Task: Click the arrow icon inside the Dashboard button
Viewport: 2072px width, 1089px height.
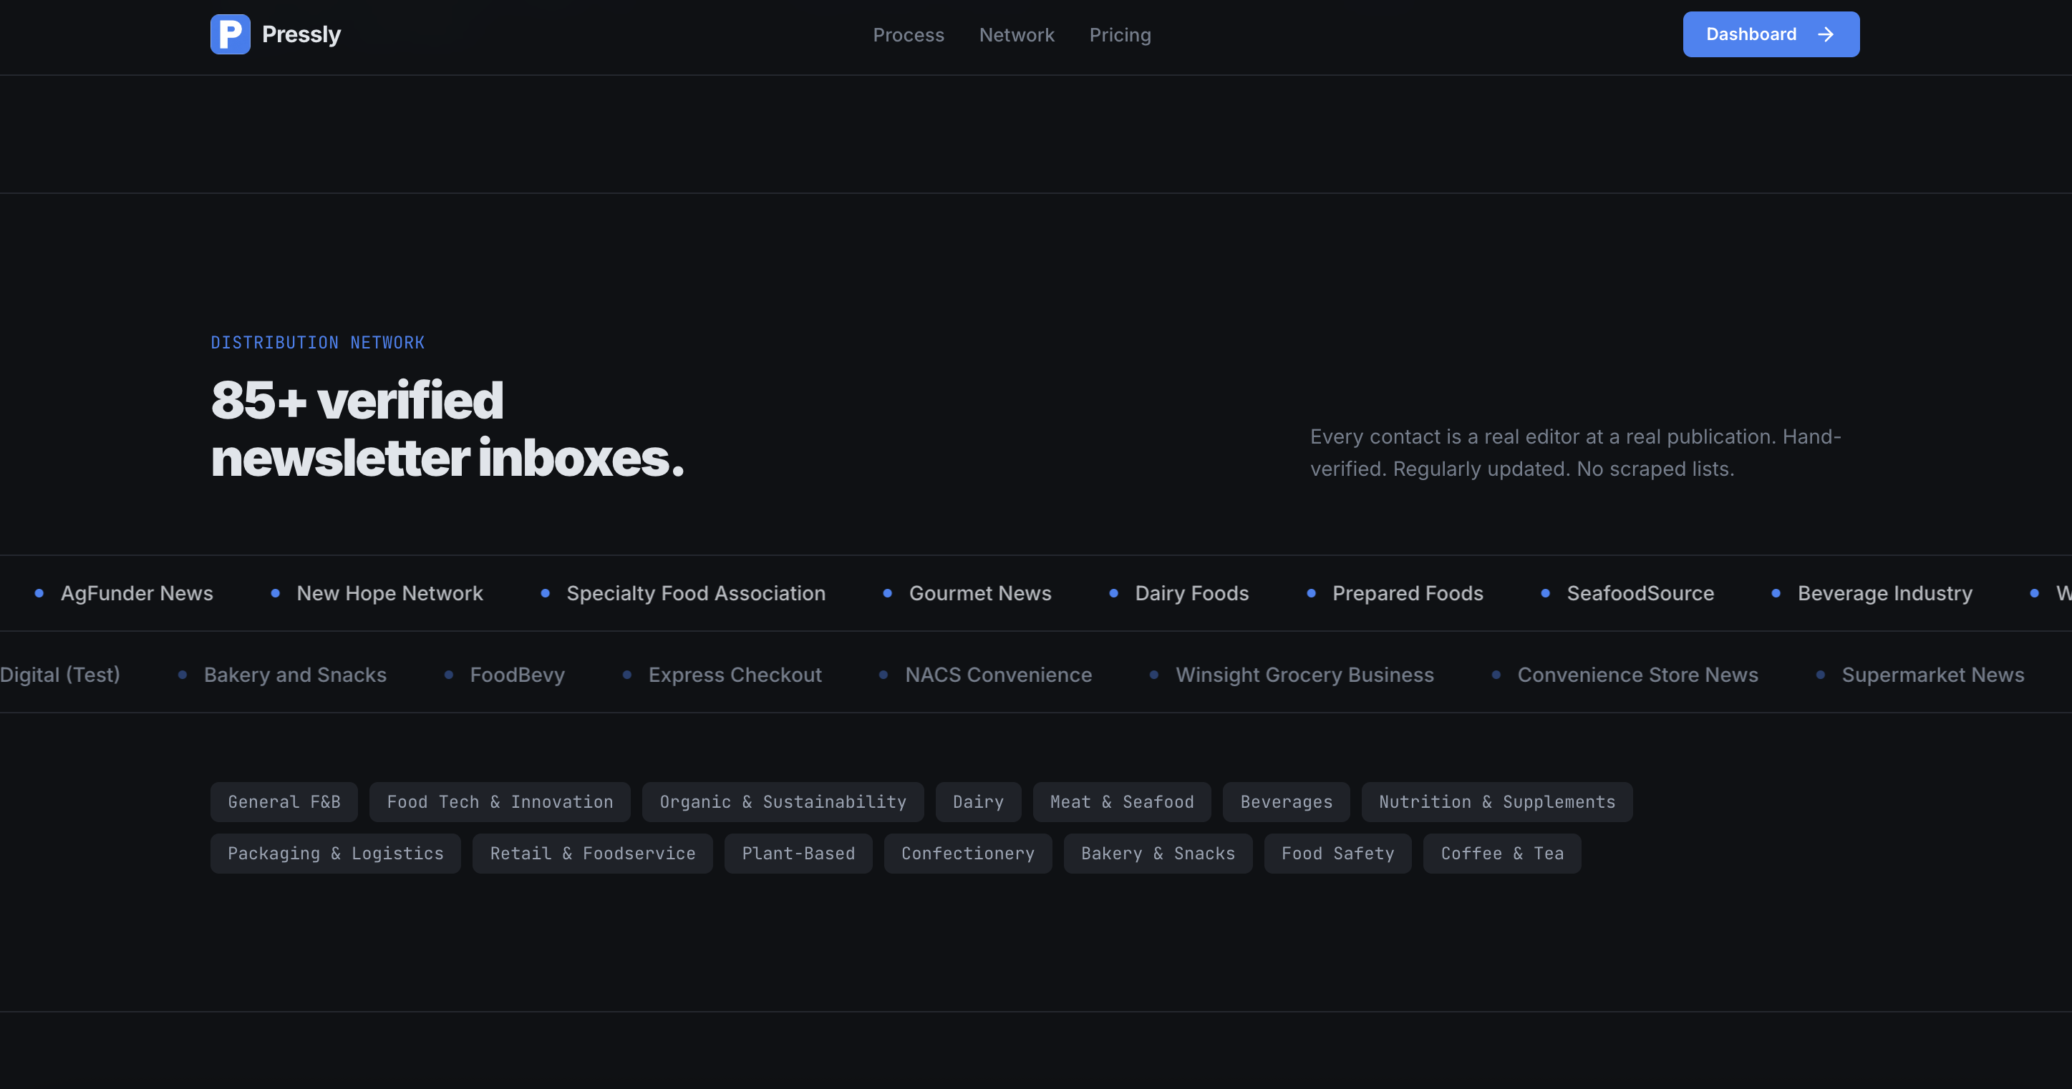Action: pyautogui.click(x=1826, y=34)
